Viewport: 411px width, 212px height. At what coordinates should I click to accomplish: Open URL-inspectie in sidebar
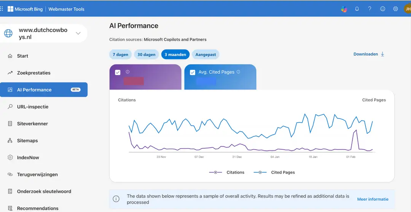[x=44, y=106]
